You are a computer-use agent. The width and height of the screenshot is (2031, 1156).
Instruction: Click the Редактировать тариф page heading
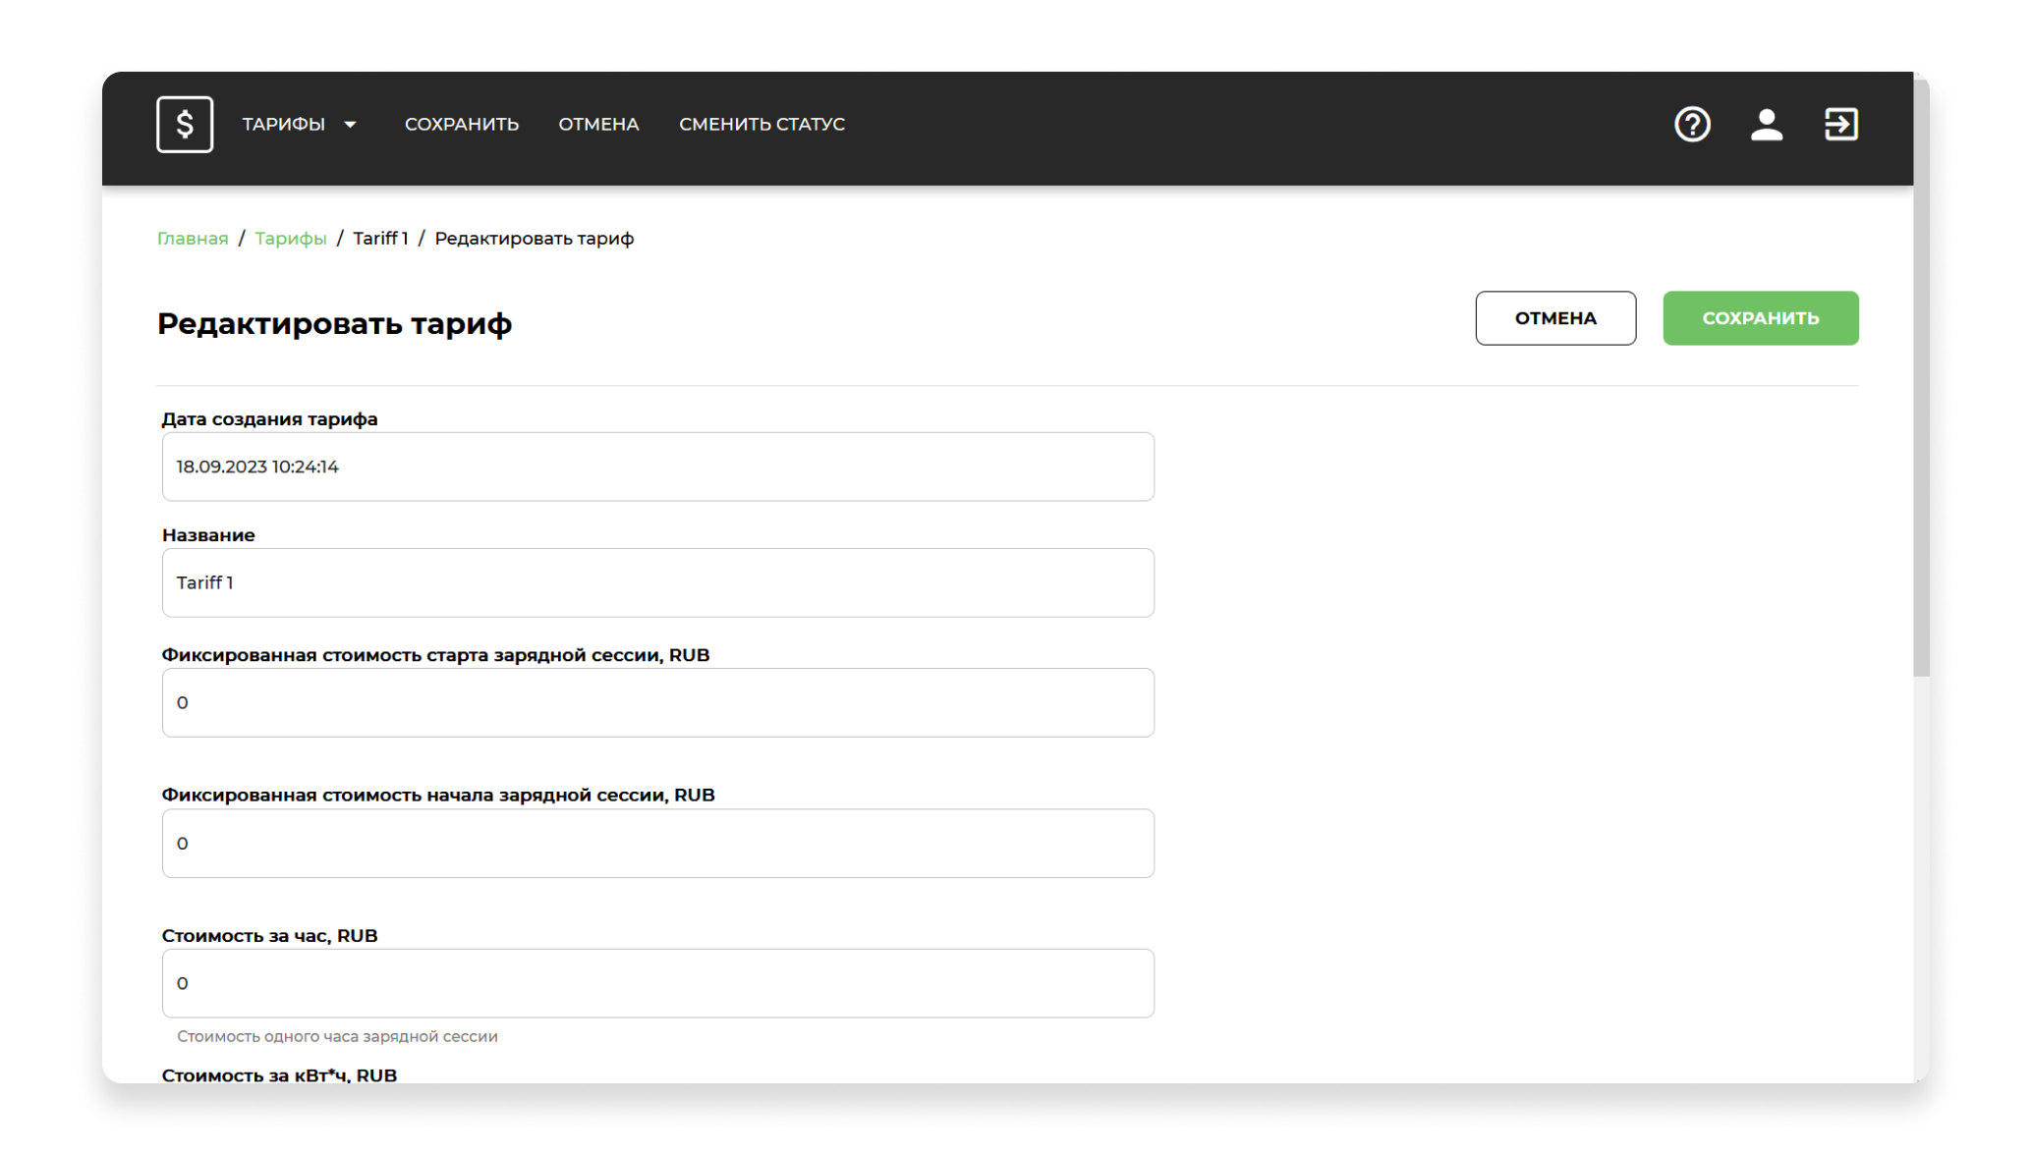pyautogui.click(x=334, y=323)
